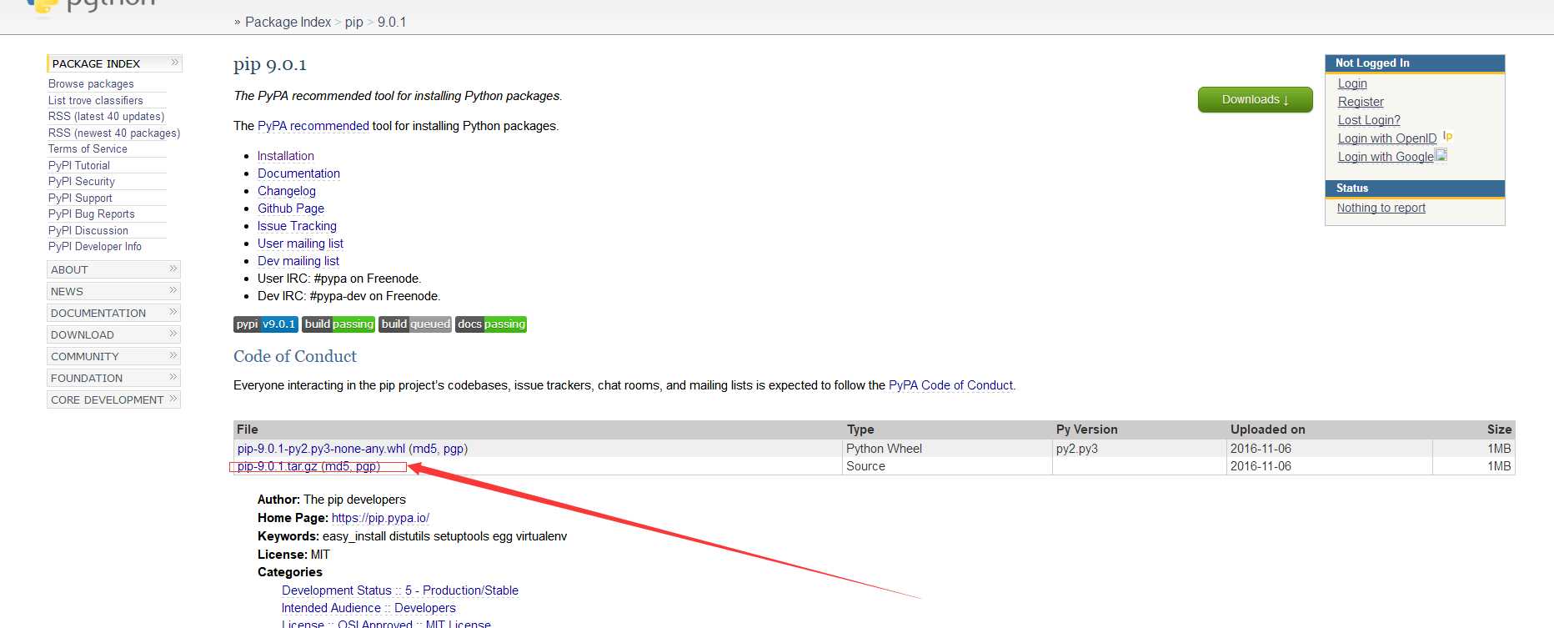Open the PyPA Code of Conduct link

click(950, 385)
